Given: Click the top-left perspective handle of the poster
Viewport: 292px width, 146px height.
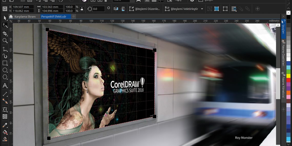Looking at the screenshot, I should coord(47,29).
